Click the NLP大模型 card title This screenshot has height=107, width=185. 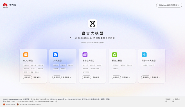[x=28, y=61]
